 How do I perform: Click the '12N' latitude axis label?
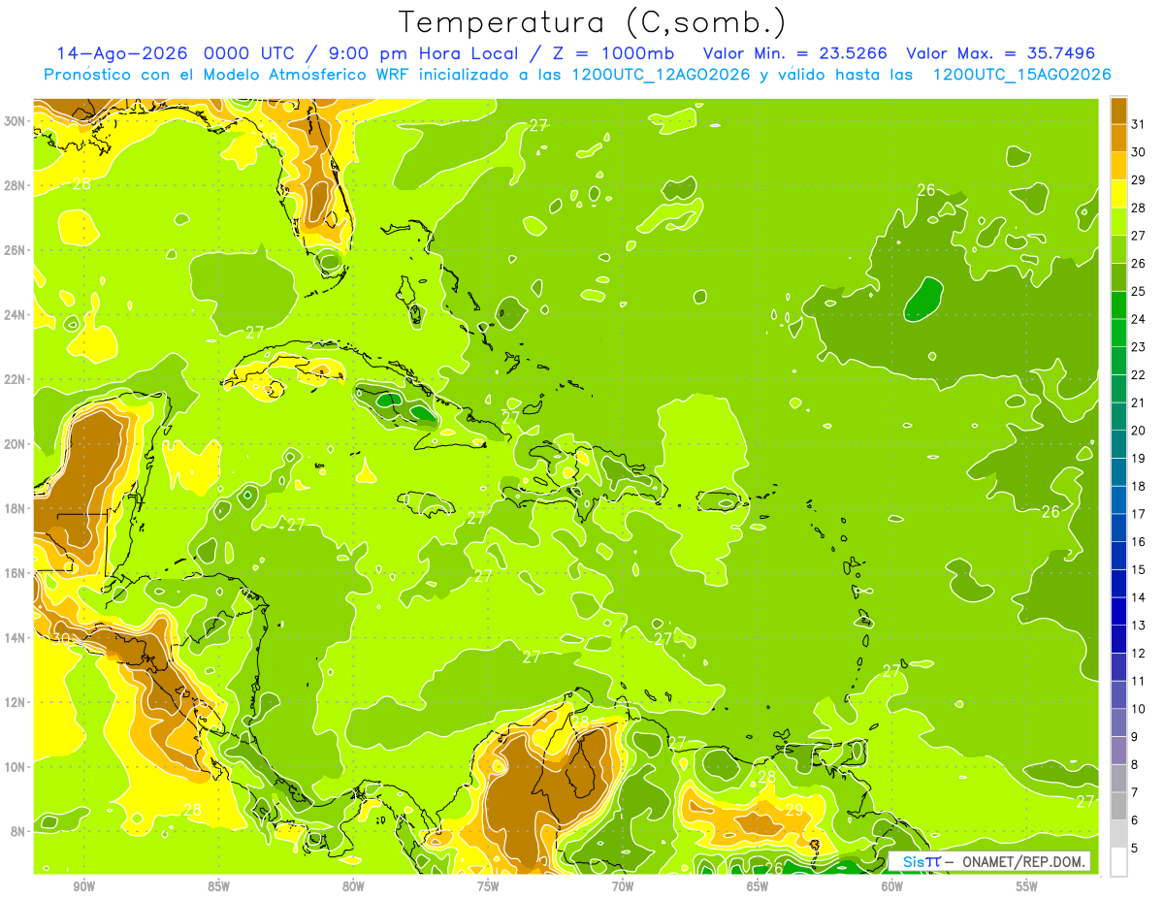[16, 702]
